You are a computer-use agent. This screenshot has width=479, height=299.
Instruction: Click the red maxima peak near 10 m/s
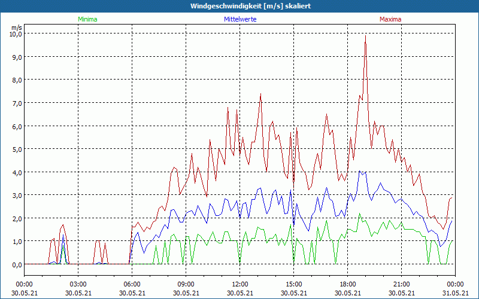(x=365, y=36)
